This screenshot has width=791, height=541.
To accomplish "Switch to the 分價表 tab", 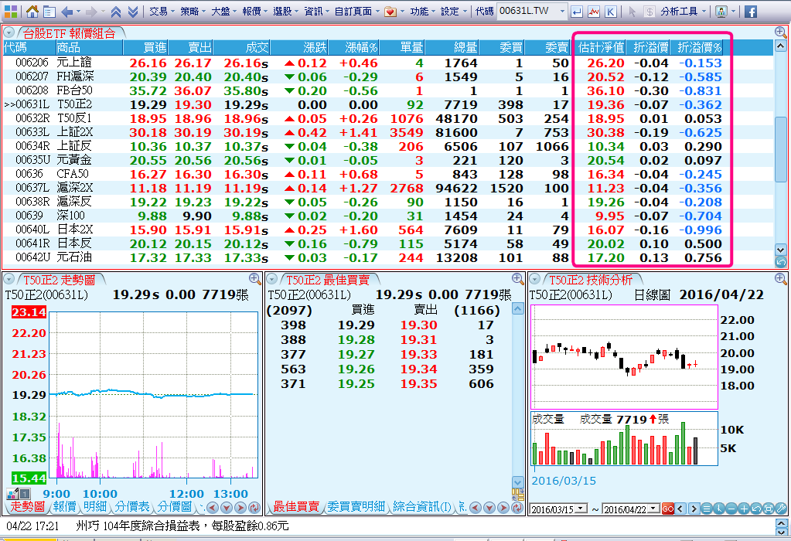I will [x=132, y=507].
